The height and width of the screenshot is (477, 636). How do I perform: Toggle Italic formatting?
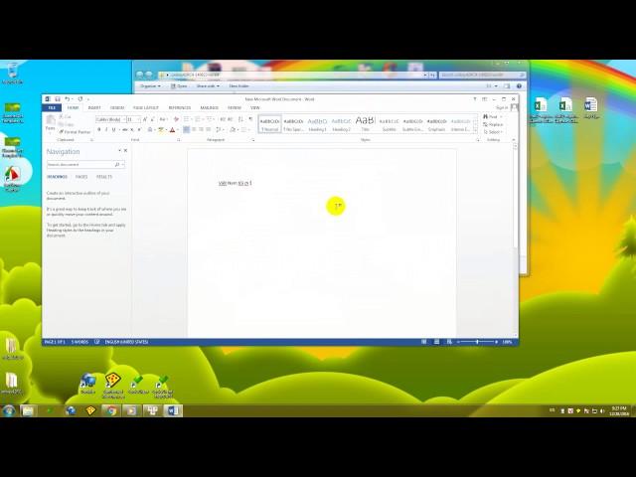106,130
